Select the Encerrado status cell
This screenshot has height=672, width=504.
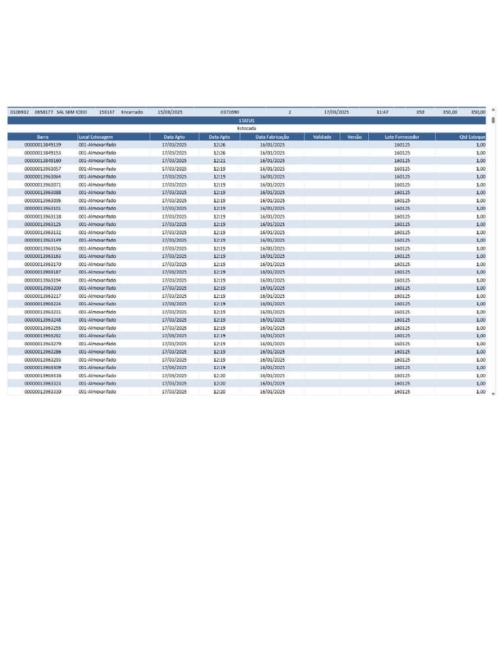[132, 112]
